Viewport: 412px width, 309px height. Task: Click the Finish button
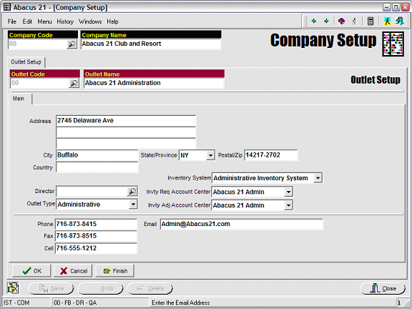tap(115, 271)
